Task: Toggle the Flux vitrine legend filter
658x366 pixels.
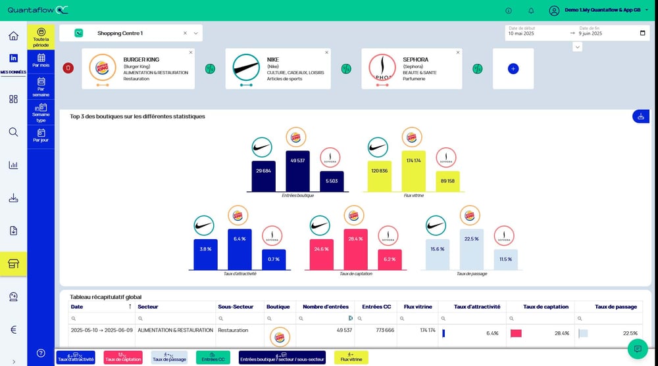Action: click(351, 357)
